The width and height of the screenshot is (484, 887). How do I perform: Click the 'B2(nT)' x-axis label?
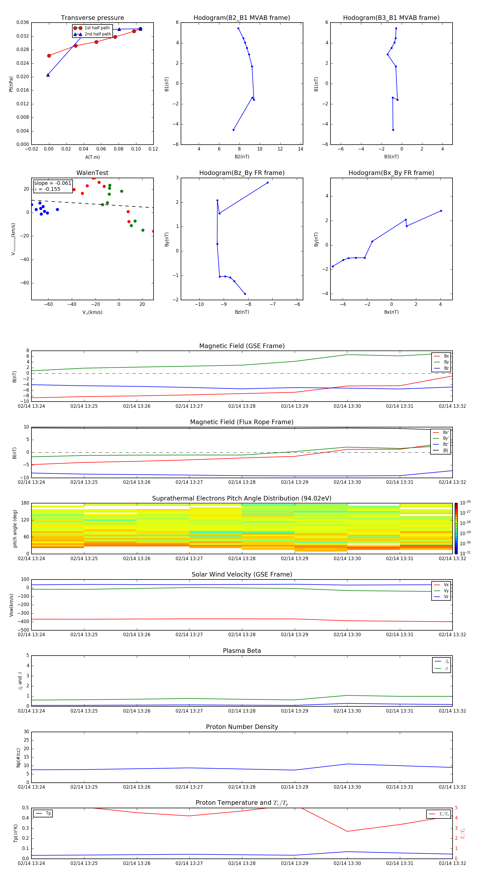242,157
